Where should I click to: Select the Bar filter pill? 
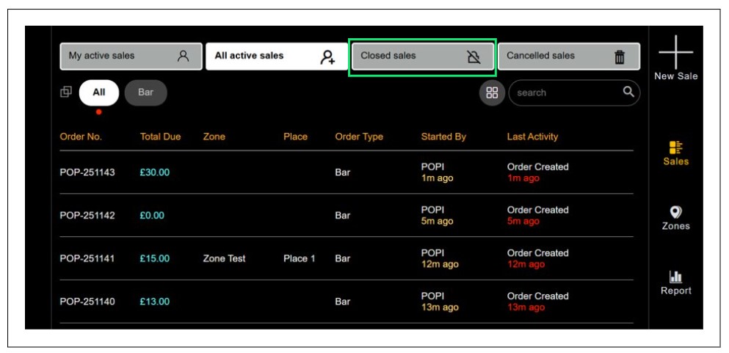tap(145, 93)
